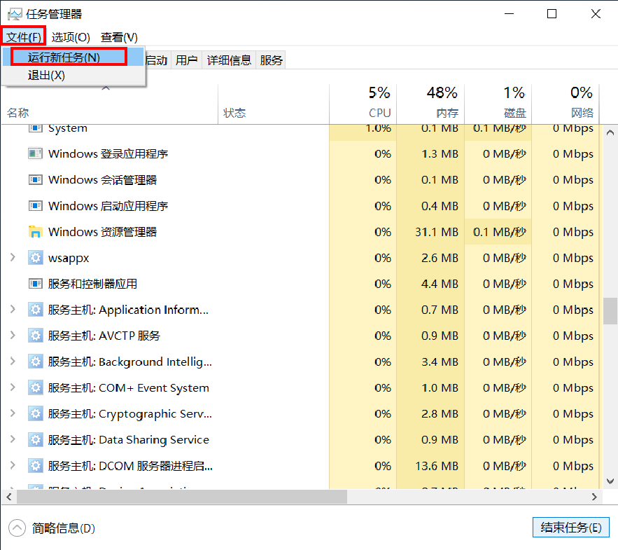Click the 服务主机: AVCTP 服务 gear icon
This screenshot has width=618, height=550.
point(35,336)
